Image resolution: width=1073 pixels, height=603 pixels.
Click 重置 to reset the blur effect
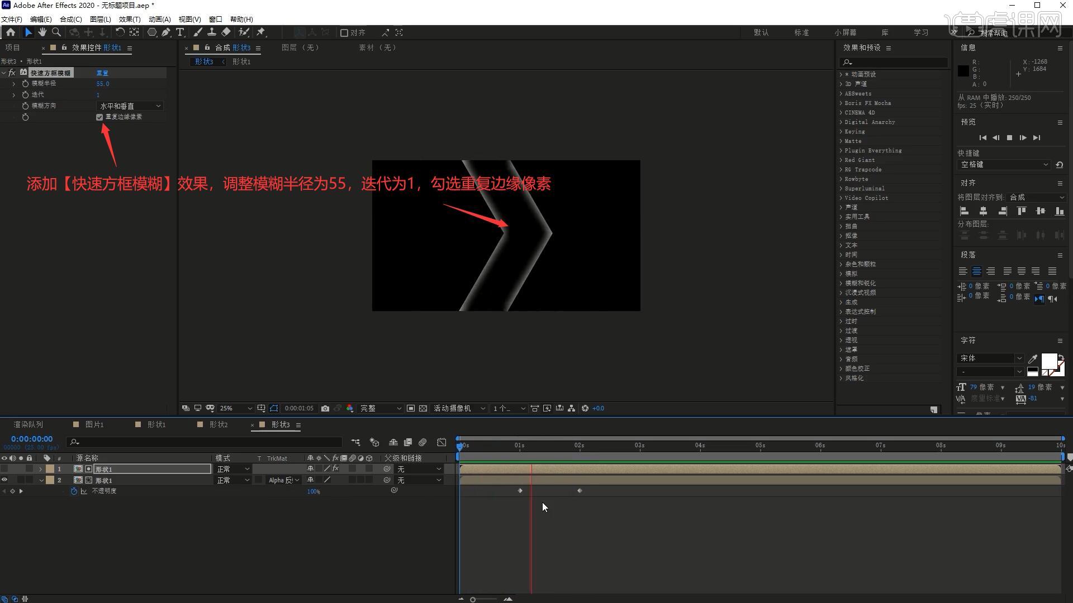[x=102, y=73]
